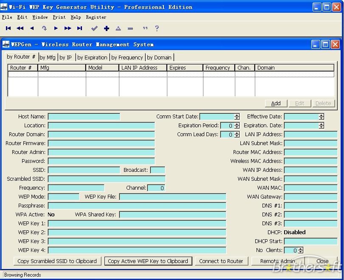344x280 pixels.
Task: Click the Domain column header
Action: pos(294,68)
